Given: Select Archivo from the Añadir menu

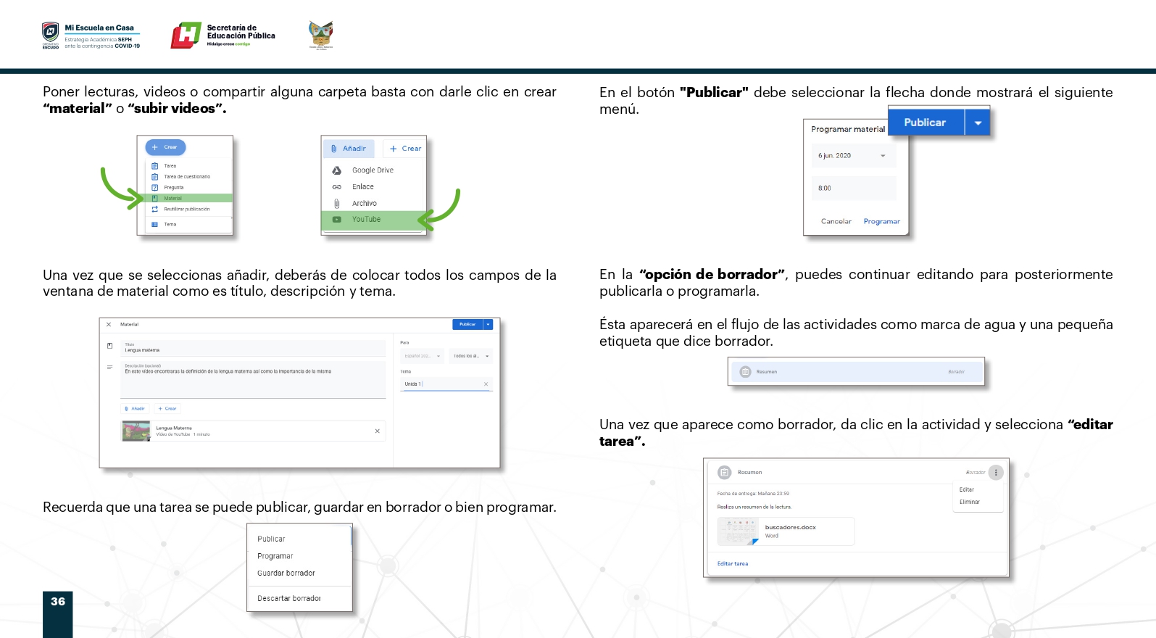Looking at the screenshot, I should coord(364,204).
